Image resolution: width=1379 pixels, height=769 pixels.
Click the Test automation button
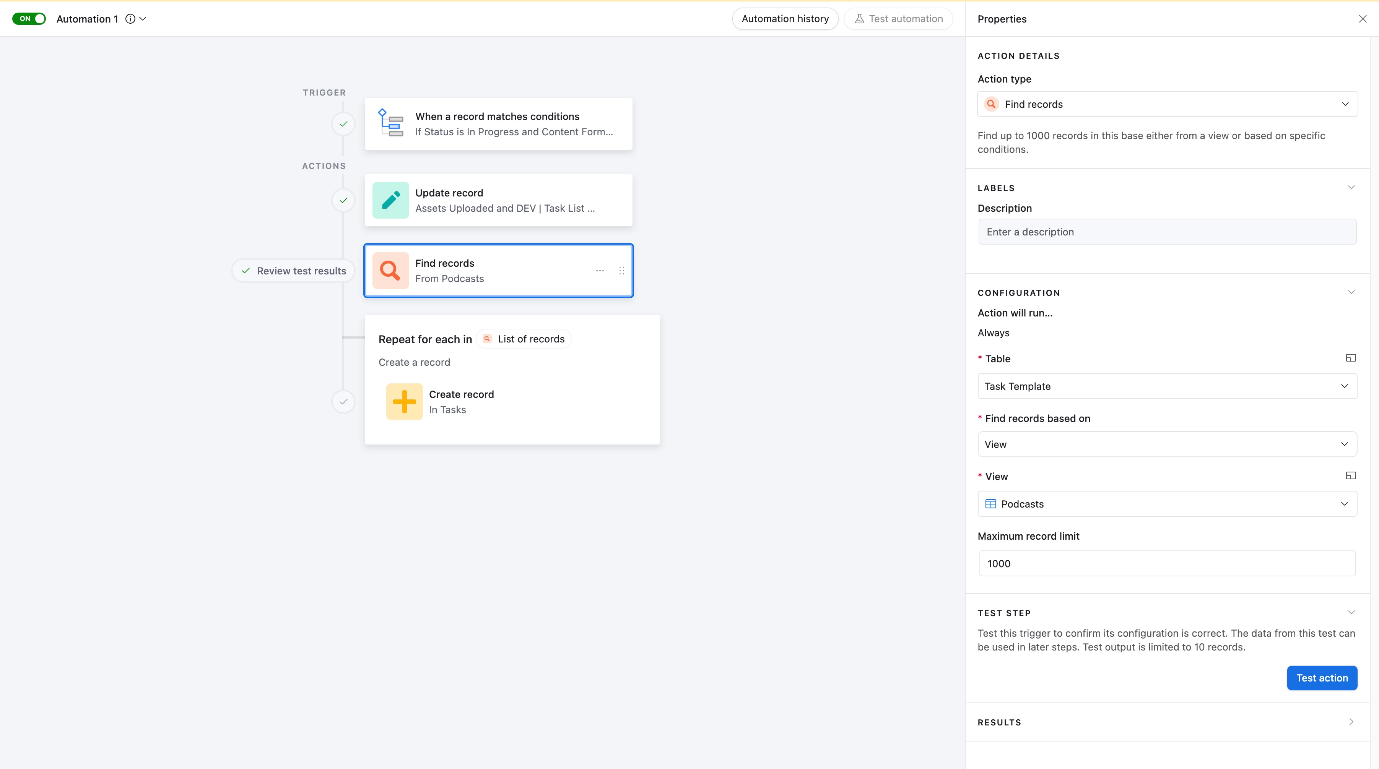point(898,19)
